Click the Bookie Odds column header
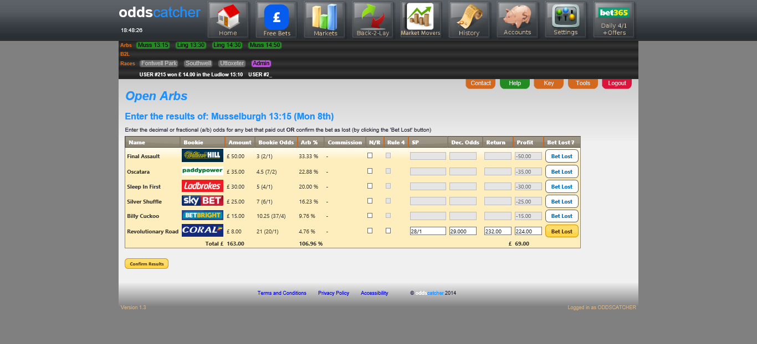 (276, 142)
